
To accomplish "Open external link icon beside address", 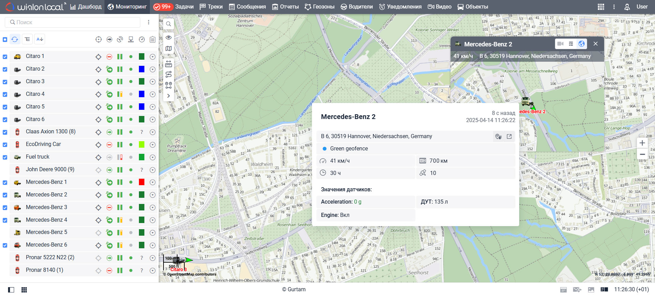I will (x=509, y=136).
